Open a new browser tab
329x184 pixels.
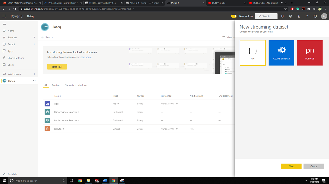click(x=292, y=3)
